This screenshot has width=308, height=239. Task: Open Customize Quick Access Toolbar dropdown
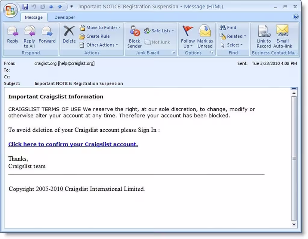(x=72, y=7)
